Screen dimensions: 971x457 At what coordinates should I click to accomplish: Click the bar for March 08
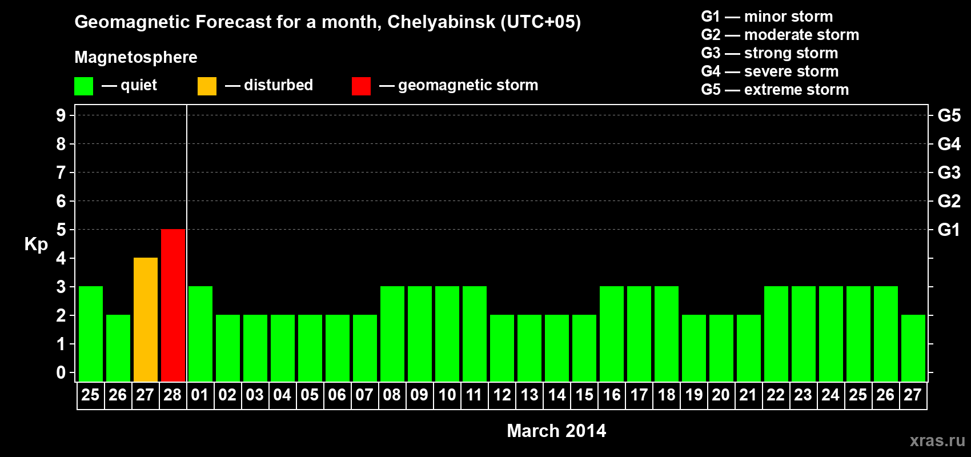click(392, 334)
